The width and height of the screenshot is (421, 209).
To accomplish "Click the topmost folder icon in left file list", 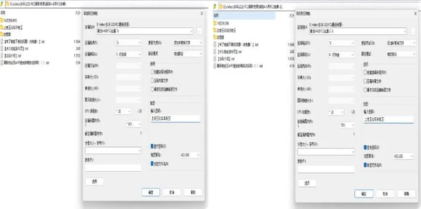I will [2, 20].
